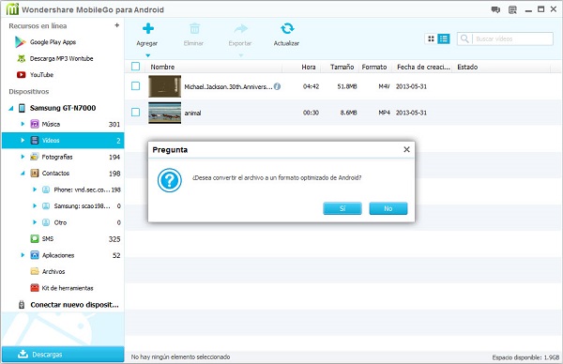Open the feedback chat icon in title bar

tap(495, 9)
